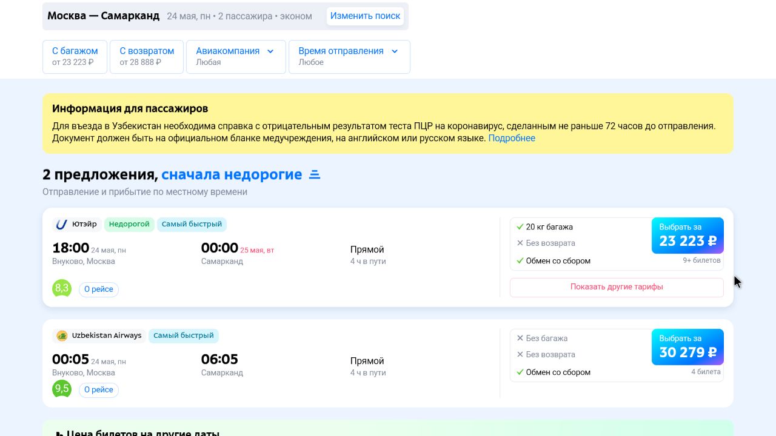The height and width of the screenshot is (436, 776).
Task: Click the '25 мая, вт' arrival date
Action: [x=258, y=250]
